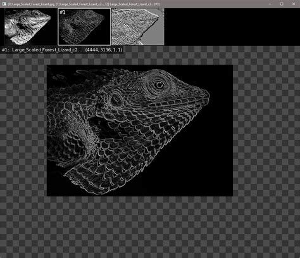Image resolution: width=300 pixels, height=258 pixels.
Task: Select the first lizard grayscale thumbnail
Action: pos(28,27)
